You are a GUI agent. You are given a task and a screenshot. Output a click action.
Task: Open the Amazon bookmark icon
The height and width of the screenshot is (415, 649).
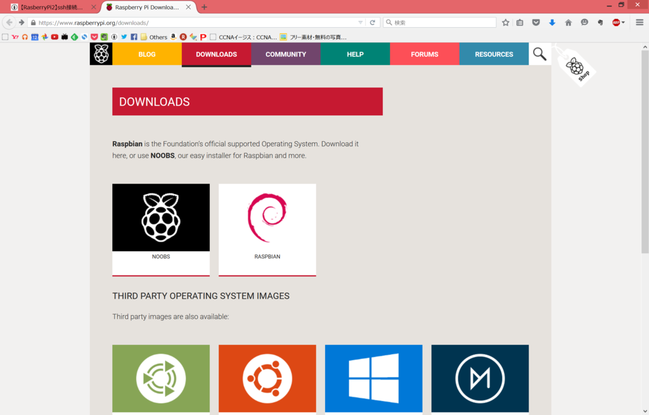[174, 37]
